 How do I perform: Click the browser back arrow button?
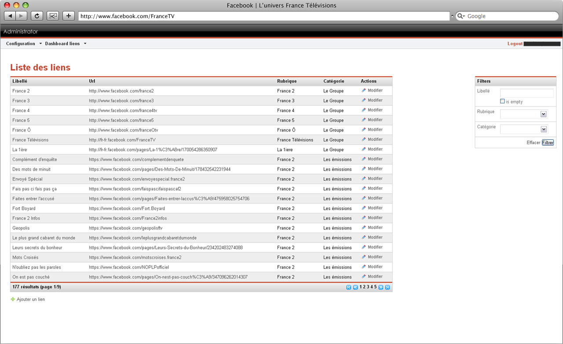(x=10, y=16)
